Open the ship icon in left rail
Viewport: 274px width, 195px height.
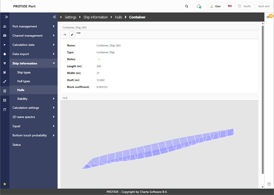(x=5, y=54)
